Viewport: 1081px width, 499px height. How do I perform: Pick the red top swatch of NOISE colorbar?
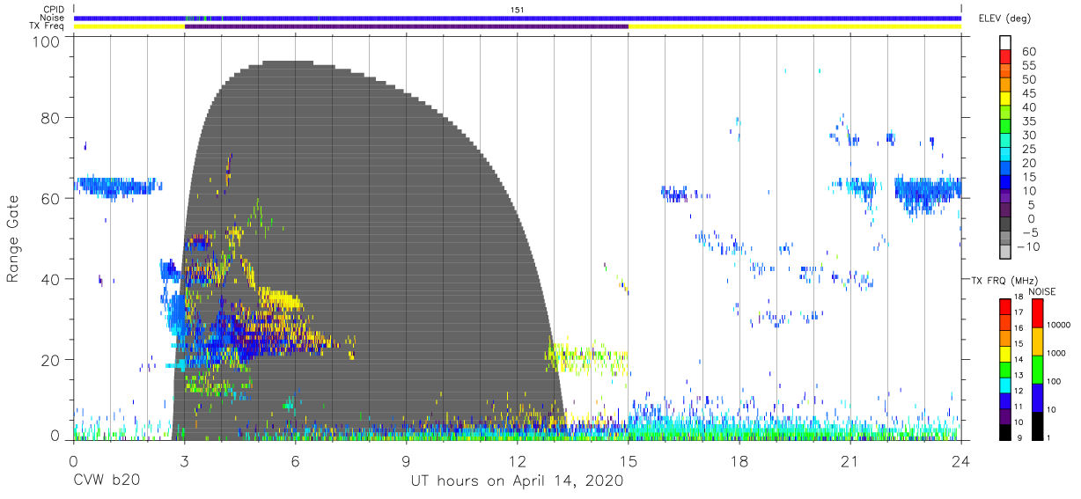click(1038, 313)
